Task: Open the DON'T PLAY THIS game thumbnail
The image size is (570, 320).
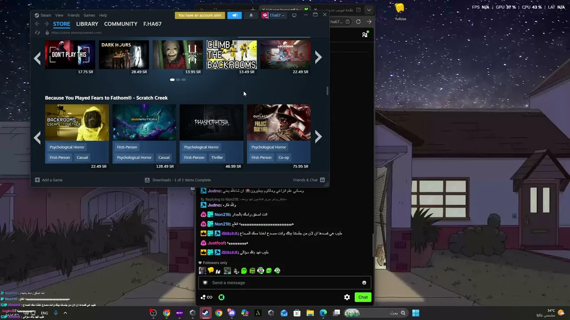Action: (x=70, y=55)
